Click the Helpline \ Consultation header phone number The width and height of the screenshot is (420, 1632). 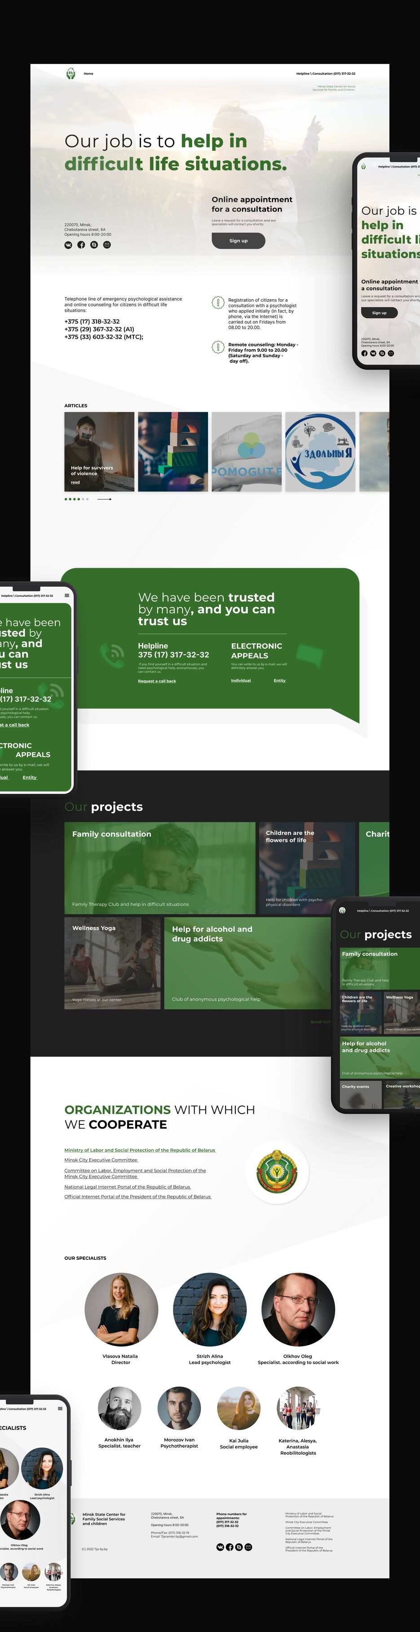pyautogui.click(x=326, y=73)
